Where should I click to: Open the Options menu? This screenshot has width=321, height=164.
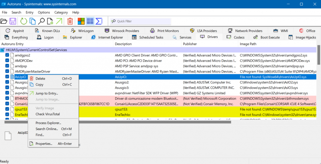[x=44, y=12]
